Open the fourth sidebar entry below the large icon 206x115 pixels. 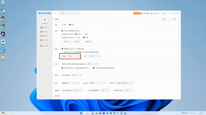click(x=45, y=40)
